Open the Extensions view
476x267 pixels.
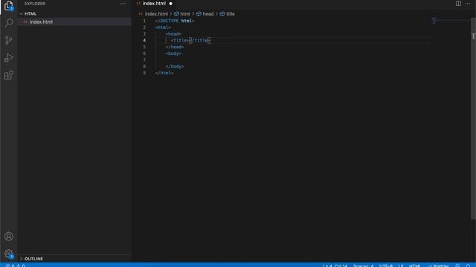point(8,75)
